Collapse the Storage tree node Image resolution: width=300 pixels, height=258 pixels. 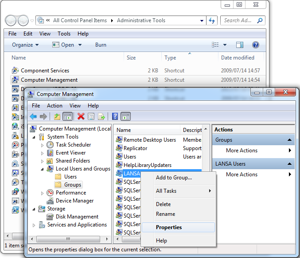point(34,209)
